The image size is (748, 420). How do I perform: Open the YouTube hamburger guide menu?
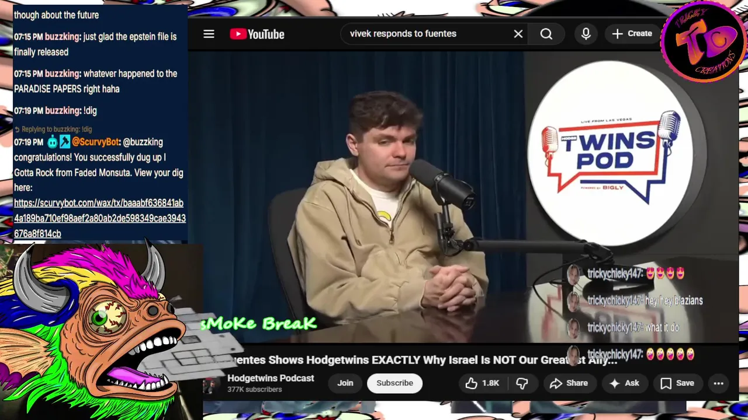tap(209, 34)
